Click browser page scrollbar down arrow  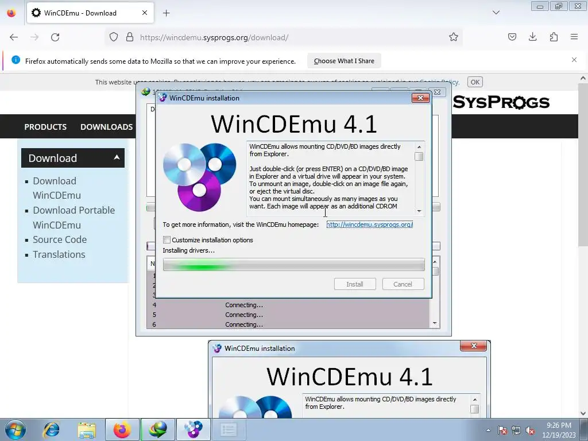583,413
